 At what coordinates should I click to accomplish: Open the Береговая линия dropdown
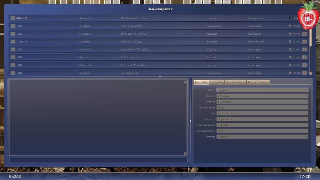tap(262, 125)
